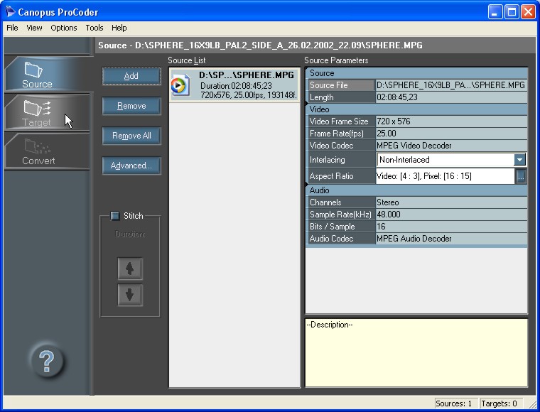Click inside the Description text box
Viewport: 540px width, 412px height.
pyautogui.click(x=416, y=353)
